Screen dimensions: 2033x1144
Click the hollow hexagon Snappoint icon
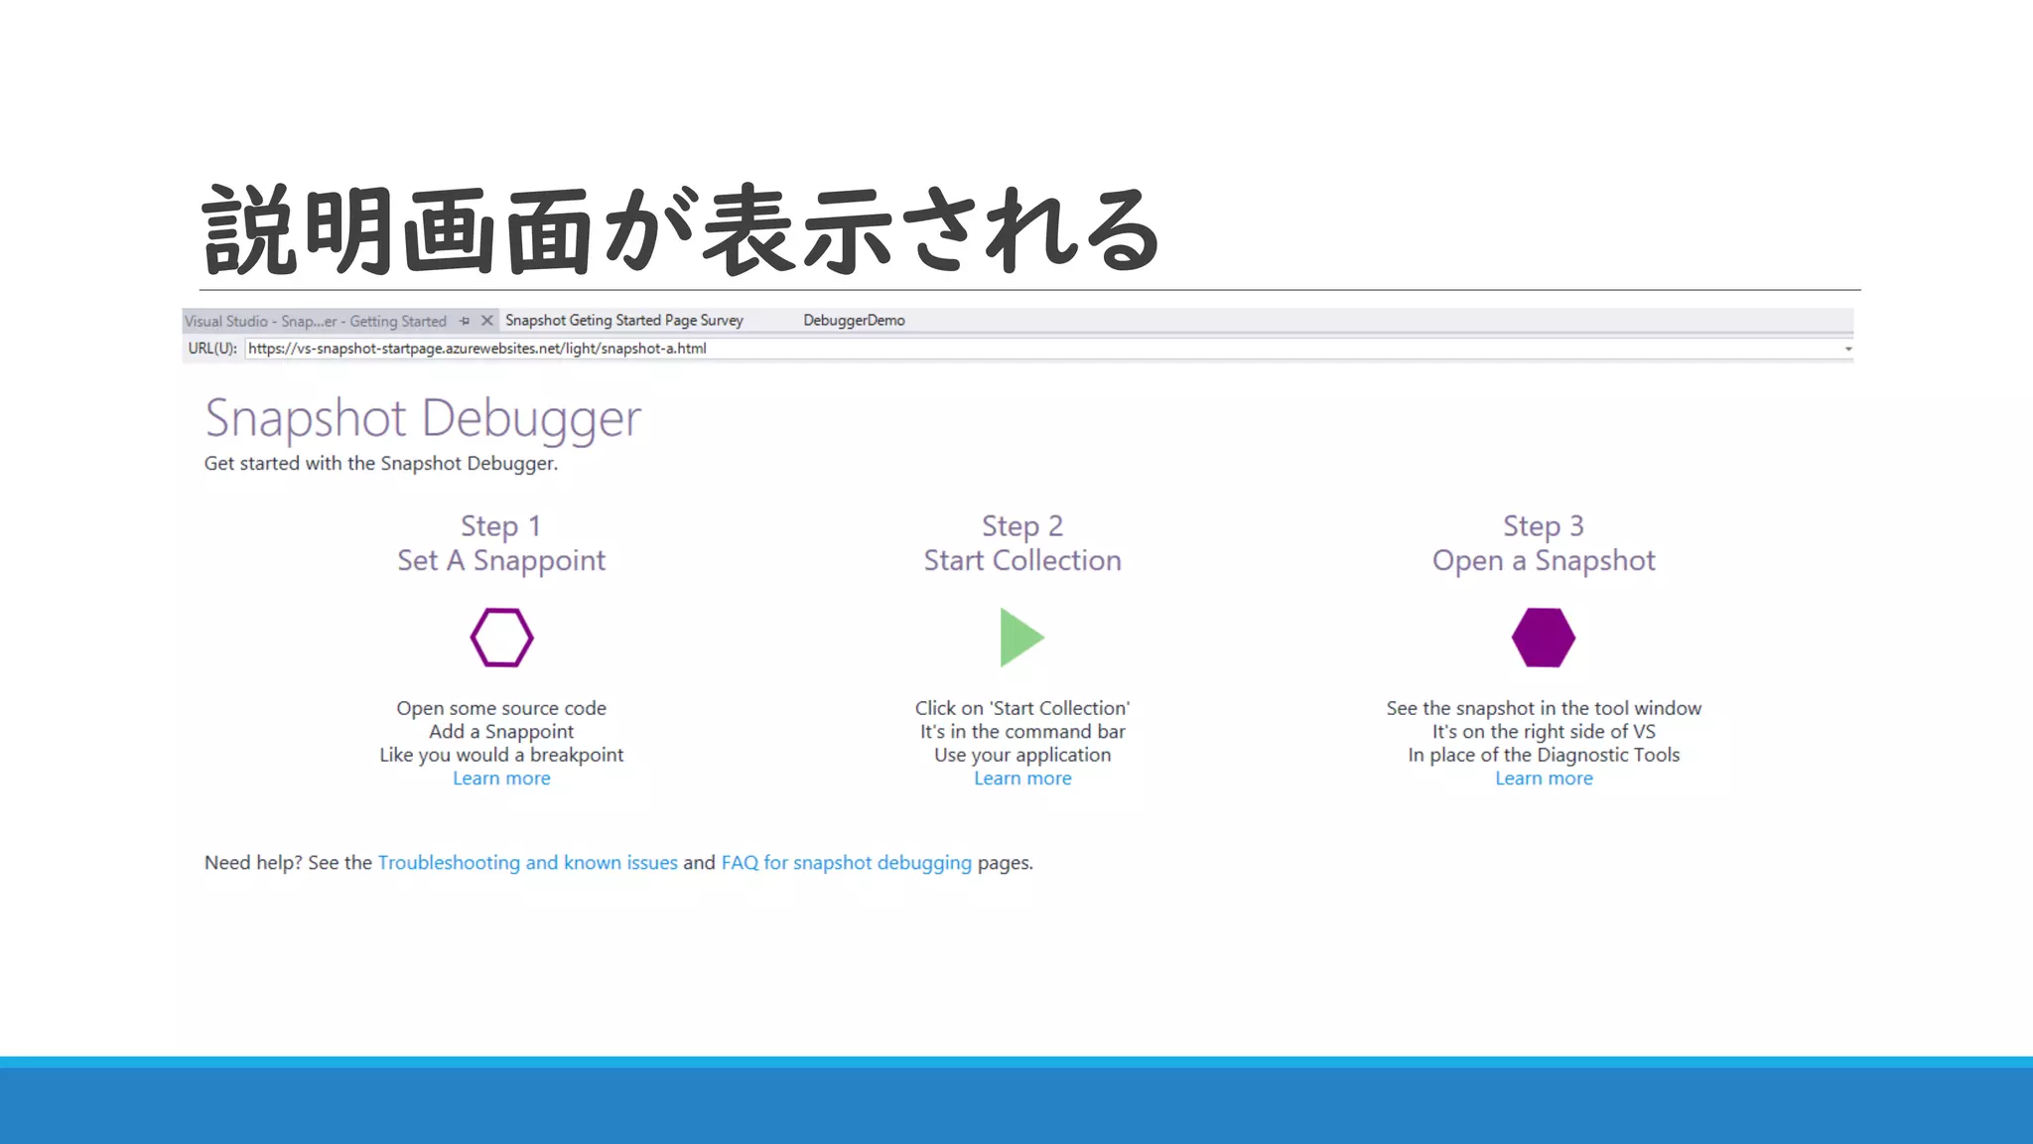click(x=501, y=638)
